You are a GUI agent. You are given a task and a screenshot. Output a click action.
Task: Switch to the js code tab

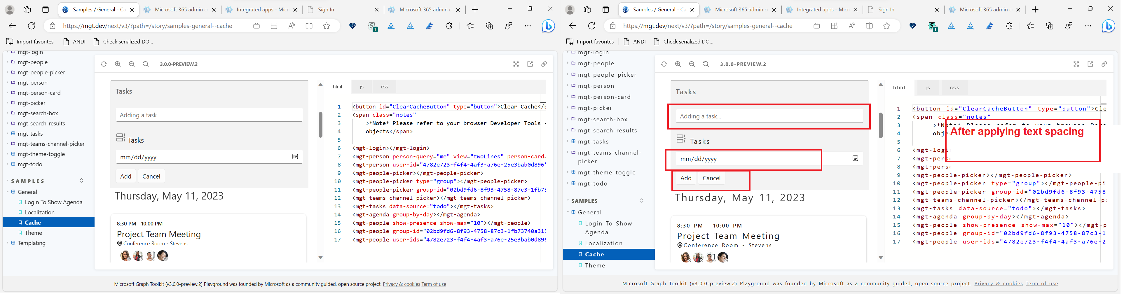[361, 86]
